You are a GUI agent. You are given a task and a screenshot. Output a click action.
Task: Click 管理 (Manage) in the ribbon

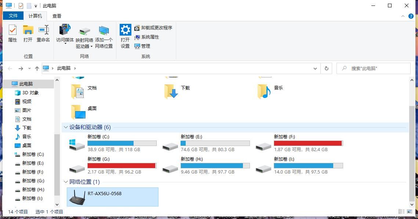click(142, 46)
